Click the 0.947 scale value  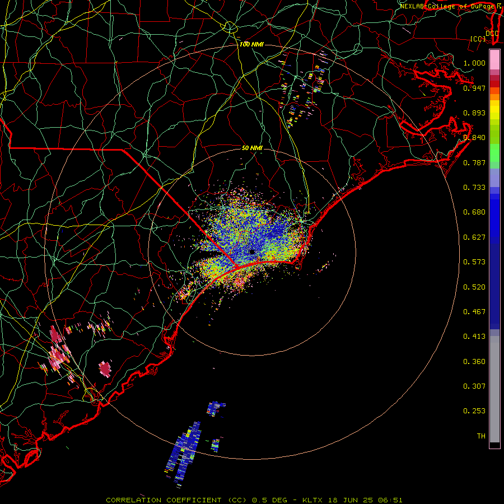(x=474, y=88)
